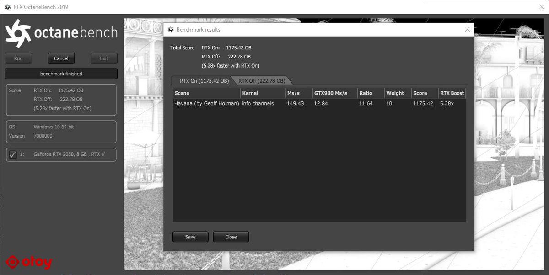549x275 pixels.
Task: Click the Run button
Action: 18,58
